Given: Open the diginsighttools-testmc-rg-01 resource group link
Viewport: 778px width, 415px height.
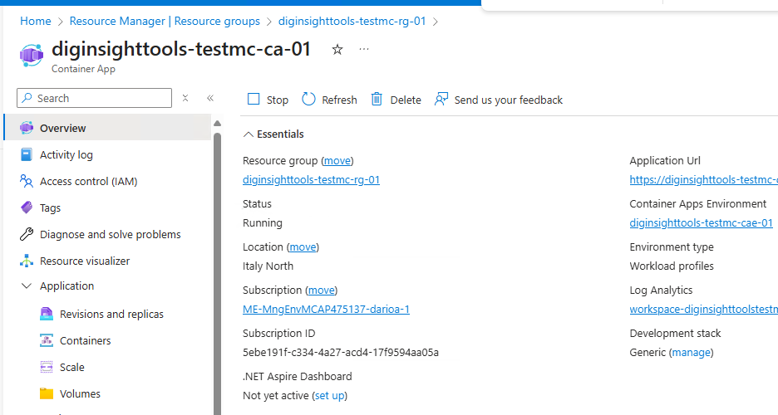Looking at the screenshot, I should (311, 179).
